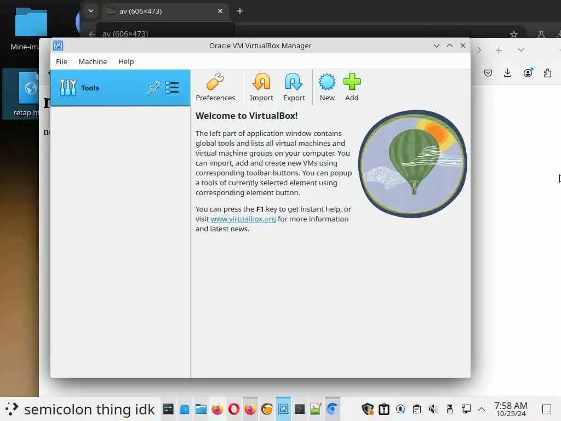
Task: Select the Tools item in the sidebar
Action: click(x=120, y=88)
